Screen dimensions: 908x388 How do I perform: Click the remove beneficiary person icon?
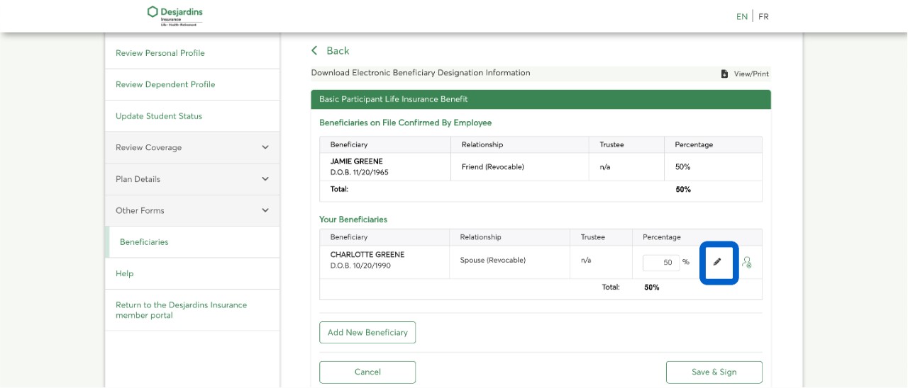click(x=746, y=262)
